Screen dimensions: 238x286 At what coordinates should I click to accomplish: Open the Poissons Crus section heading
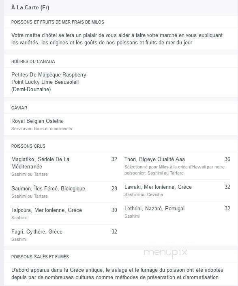point(28,146)
